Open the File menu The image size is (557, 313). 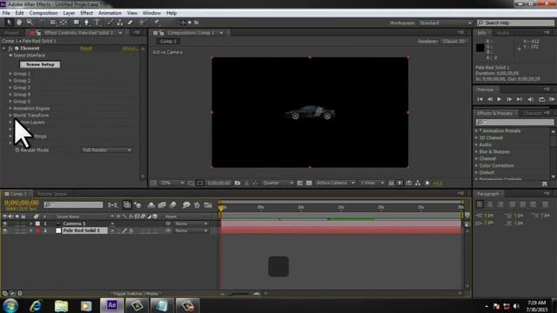tap(6, 13)
